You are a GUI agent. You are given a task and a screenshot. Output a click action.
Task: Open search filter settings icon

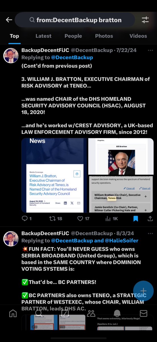[x=145, y=20]
